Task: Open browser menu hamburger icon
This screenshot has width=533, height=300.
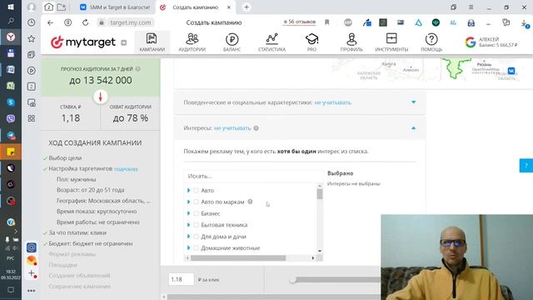Action: (x=471, y=7)
